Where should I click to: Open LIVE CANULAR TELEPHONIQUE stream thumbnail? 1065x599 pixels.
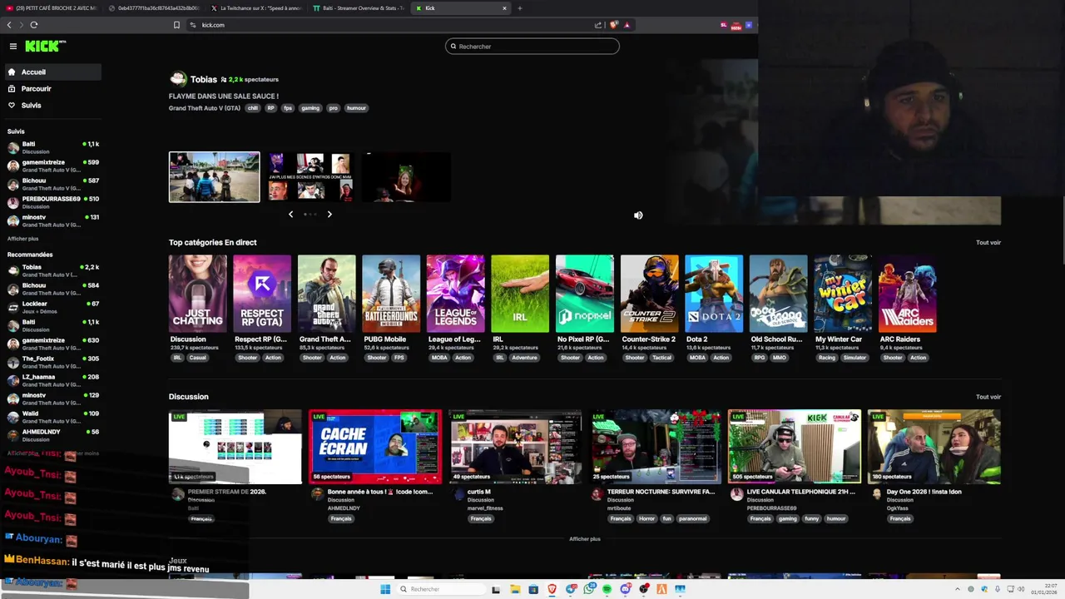(795, 447)
